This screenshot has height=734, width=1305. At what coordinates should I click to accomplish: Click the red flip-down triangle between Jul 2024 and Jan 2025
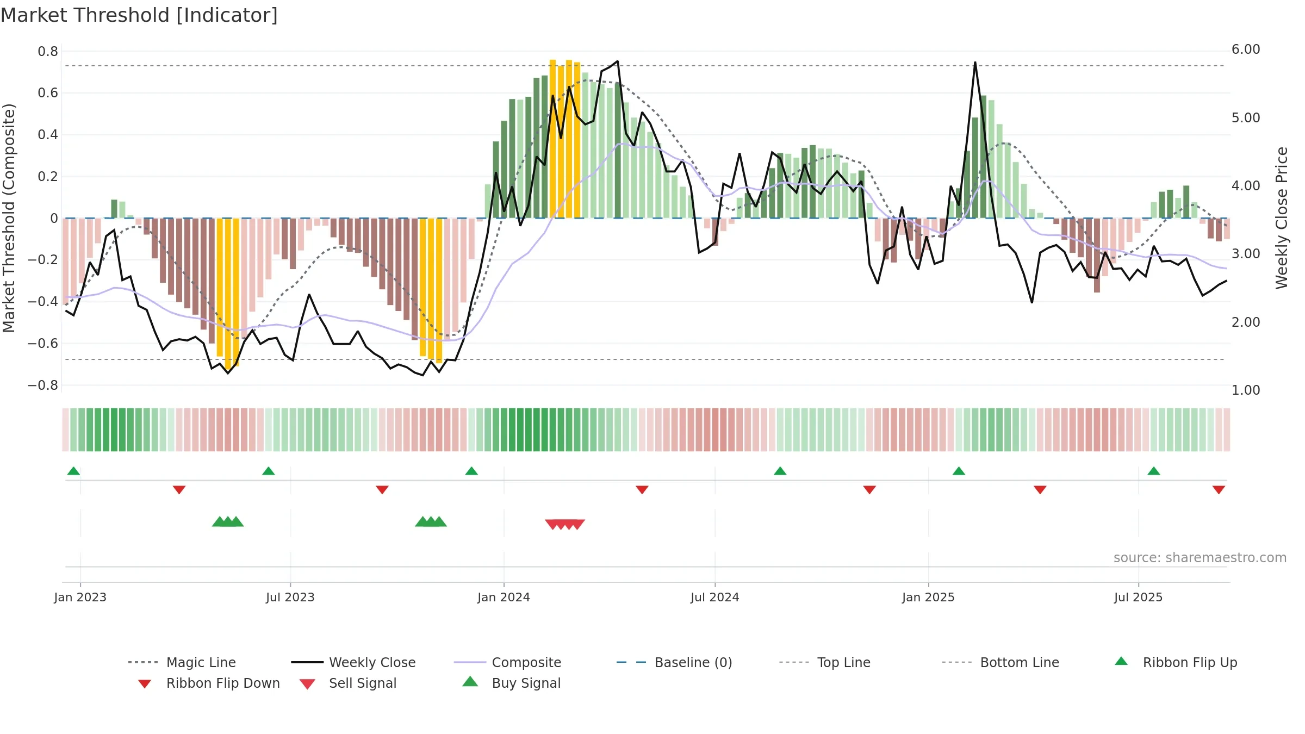click(x=869, y=490)
